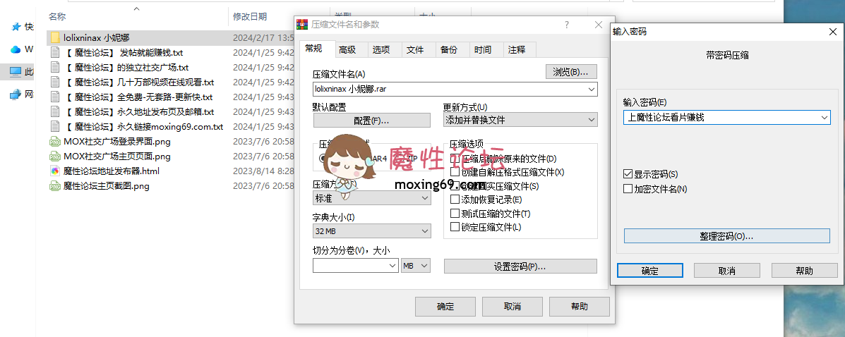Uncheck 显示密码(S) checkbox

pos(628,174)
